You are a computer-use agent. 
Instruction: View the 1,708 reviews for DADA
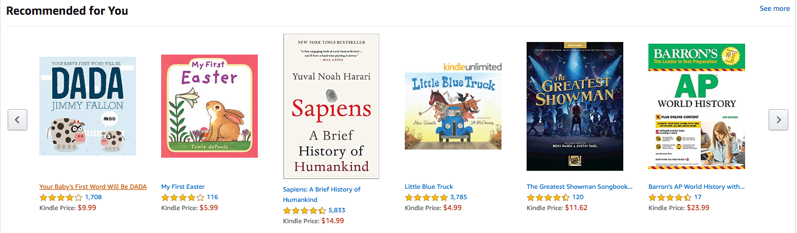(93, 197)
